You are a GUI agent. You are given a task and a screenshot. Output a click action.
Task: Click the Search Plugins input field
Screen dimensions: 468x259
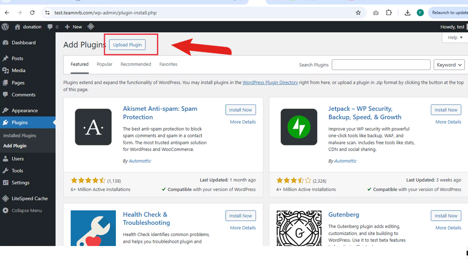pyautogui.click(x=381, y=65)
